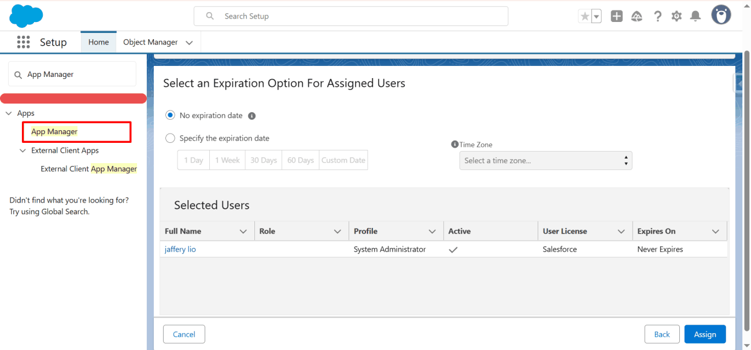
Task: Open the notifications bell
Action: point(695,16)
